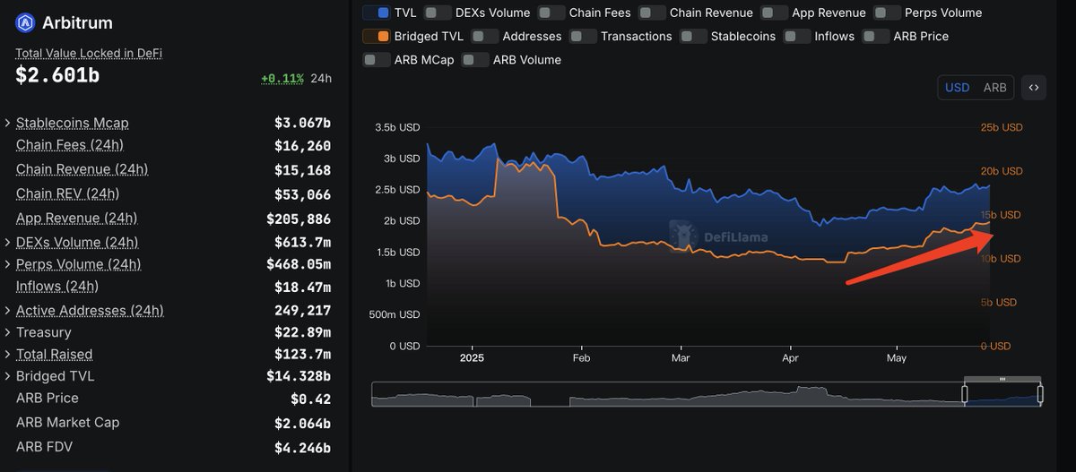Click the Chain Revenue (24h) label
The image size is (1076, 472).
point(82,169)
